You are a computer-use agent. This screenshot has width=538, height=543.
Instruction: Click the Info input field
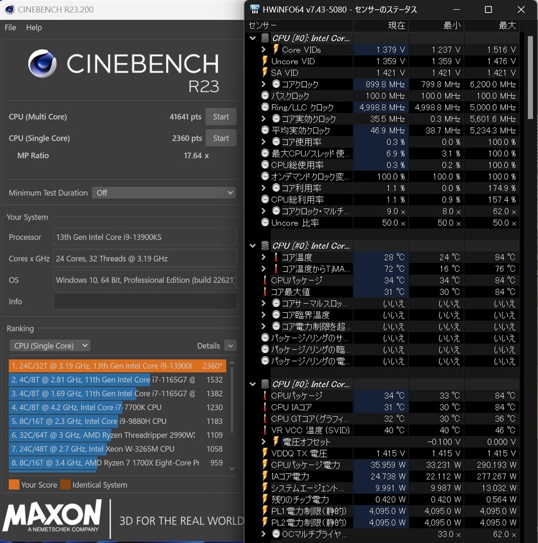tap(145, 301)
